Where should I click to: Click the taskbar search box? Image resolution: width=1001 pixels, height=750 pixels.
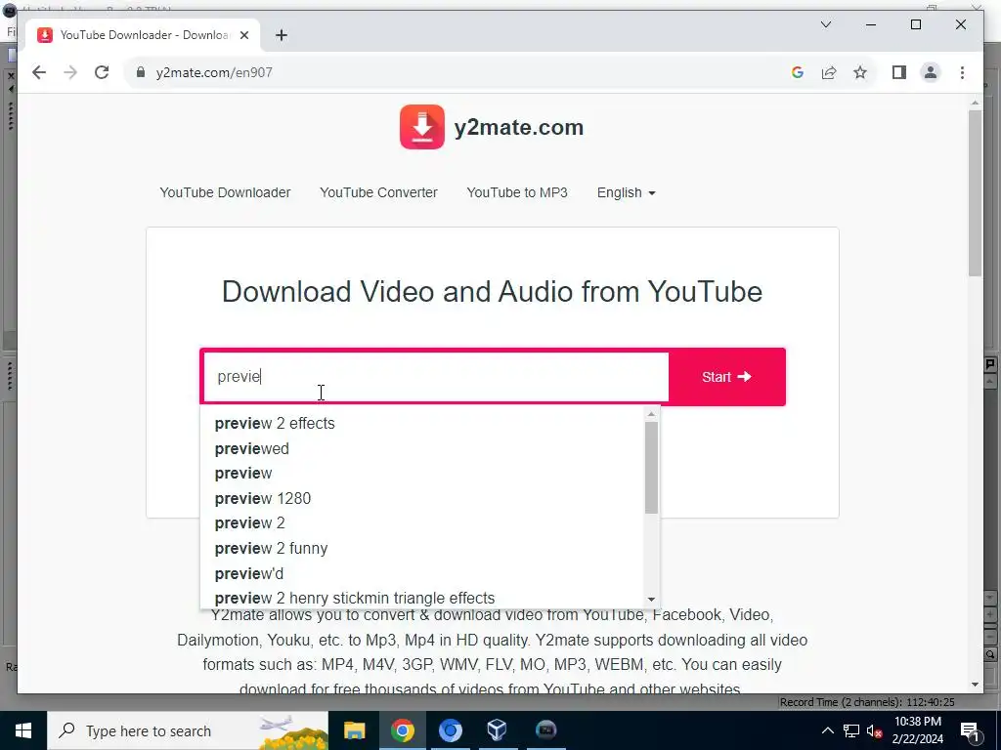(188, 730)
